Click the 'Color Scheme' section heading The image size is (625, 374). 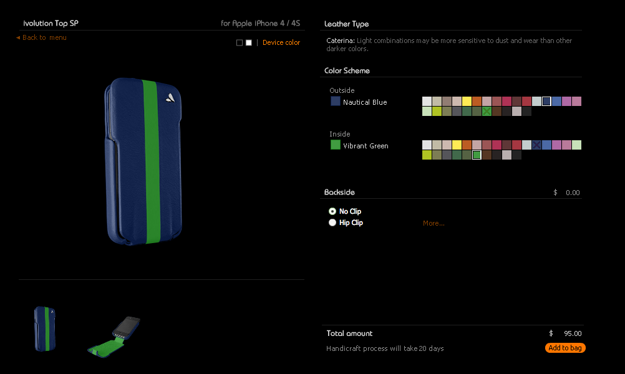347,70
